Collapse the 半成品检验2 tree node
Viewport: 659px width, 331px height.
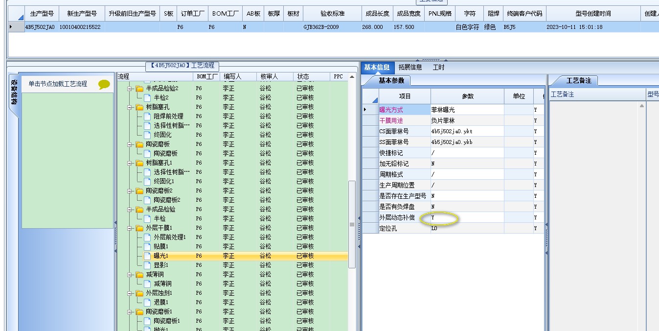[x=130, y=89]
